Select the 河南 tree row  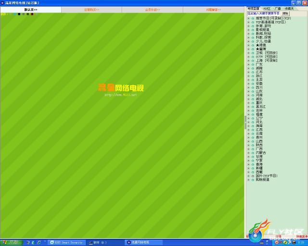tap(259, 95)
